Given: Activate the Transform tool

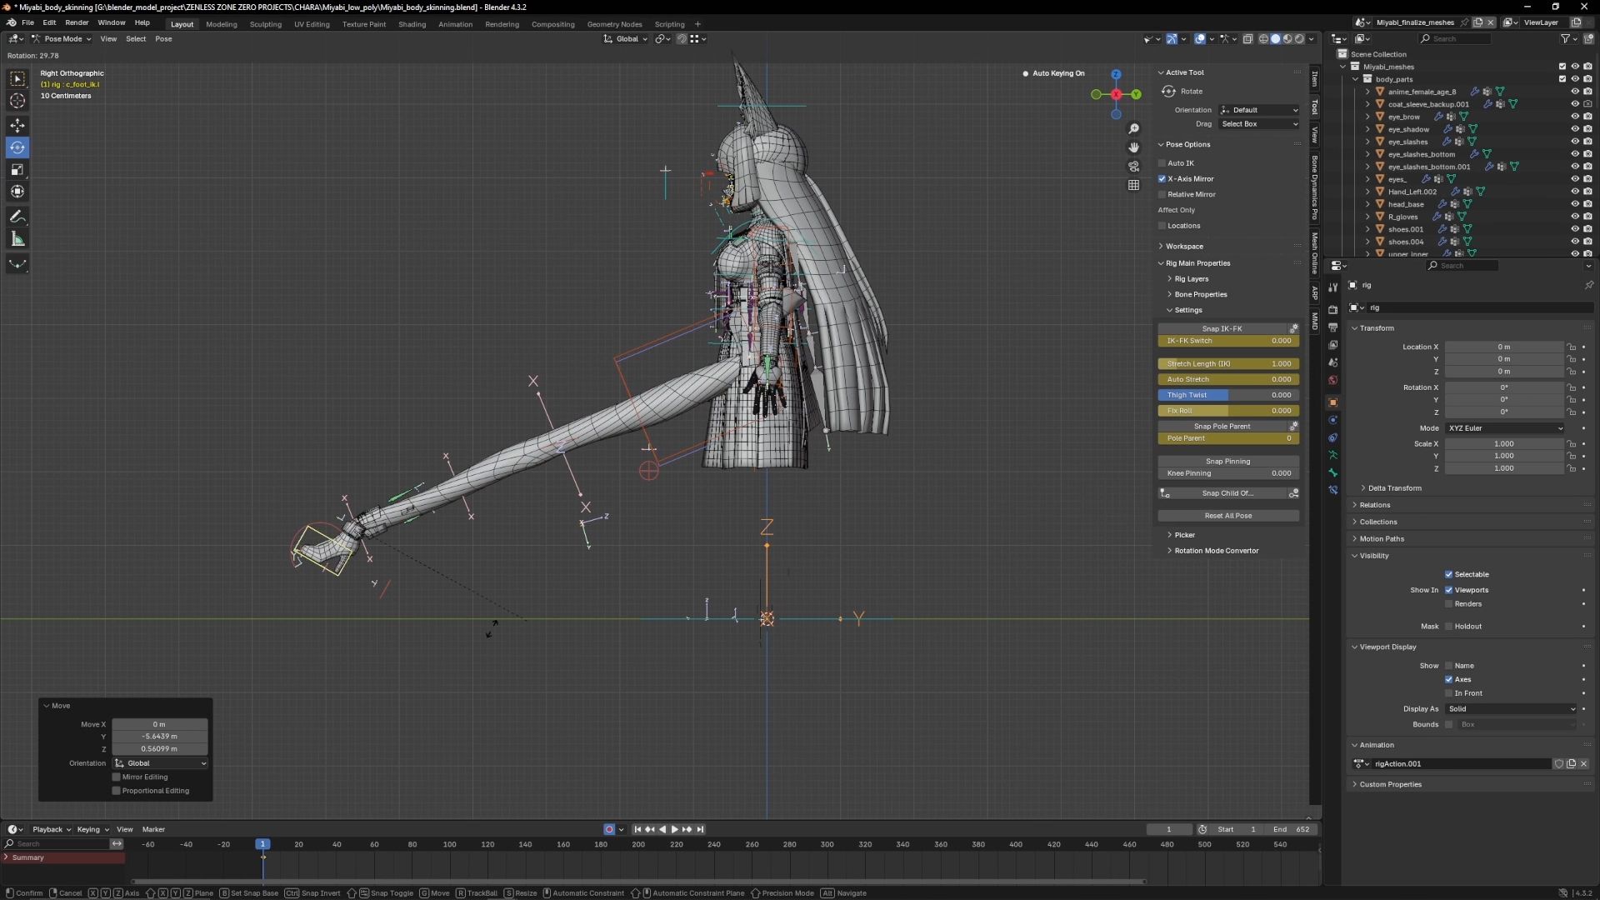Looking at the screenshot, I should [17, 192].
